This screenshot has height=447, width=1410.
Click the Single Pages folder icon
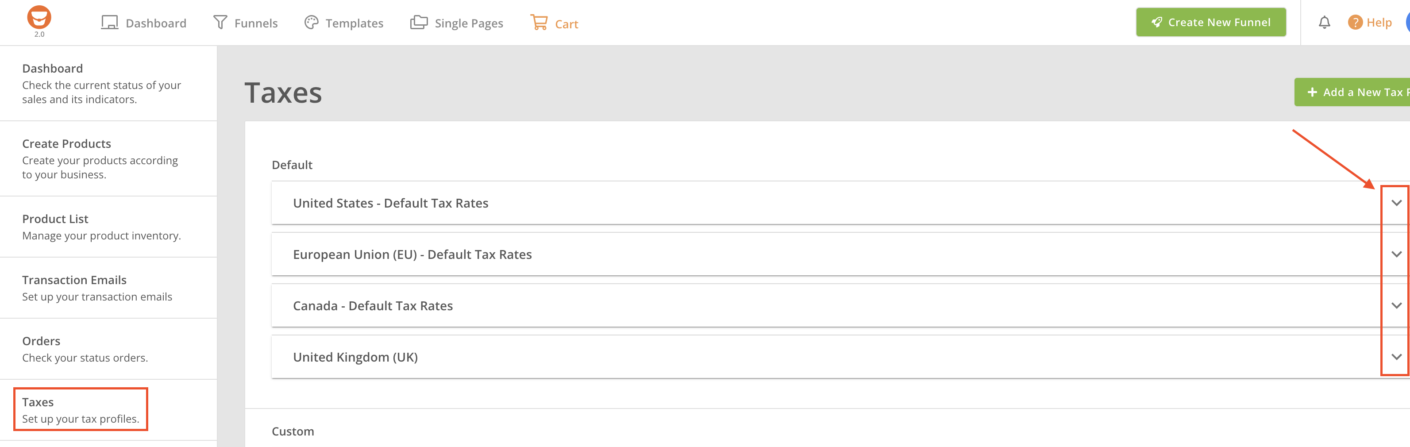tap(419, 23)
